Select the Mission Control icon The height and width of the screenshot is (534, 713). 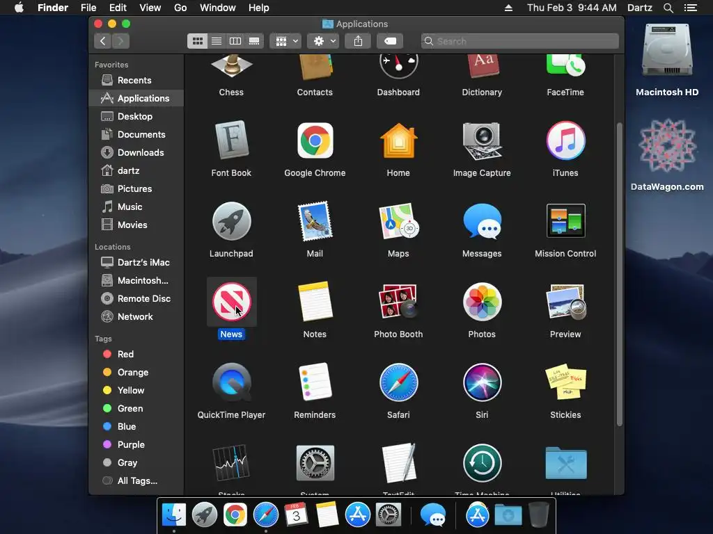[x=565, y=221]
